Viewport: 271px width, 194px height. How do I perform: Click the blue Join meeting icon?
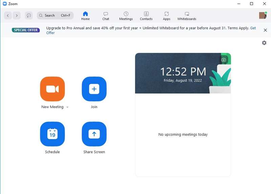94,89
